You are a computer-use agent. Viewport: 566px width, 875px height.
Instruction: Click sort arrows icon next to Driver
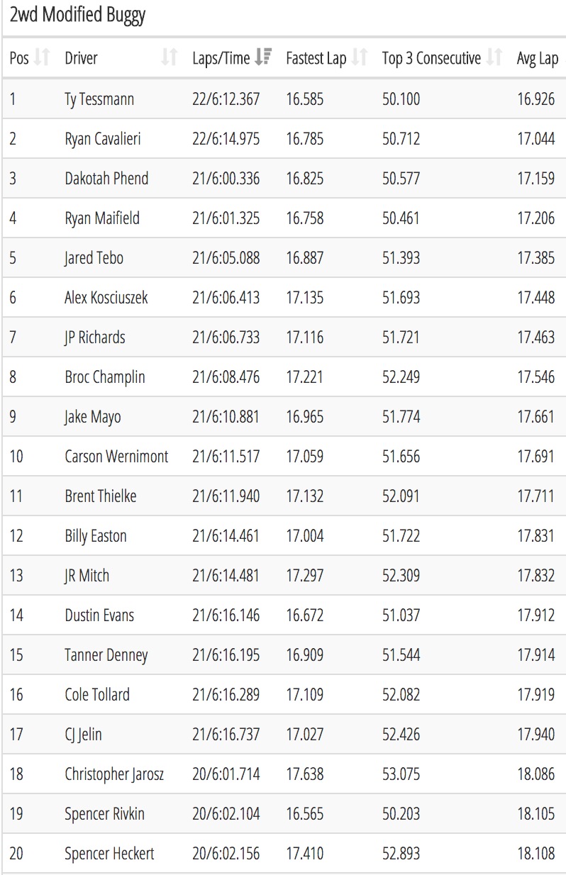tap(169, 58)
